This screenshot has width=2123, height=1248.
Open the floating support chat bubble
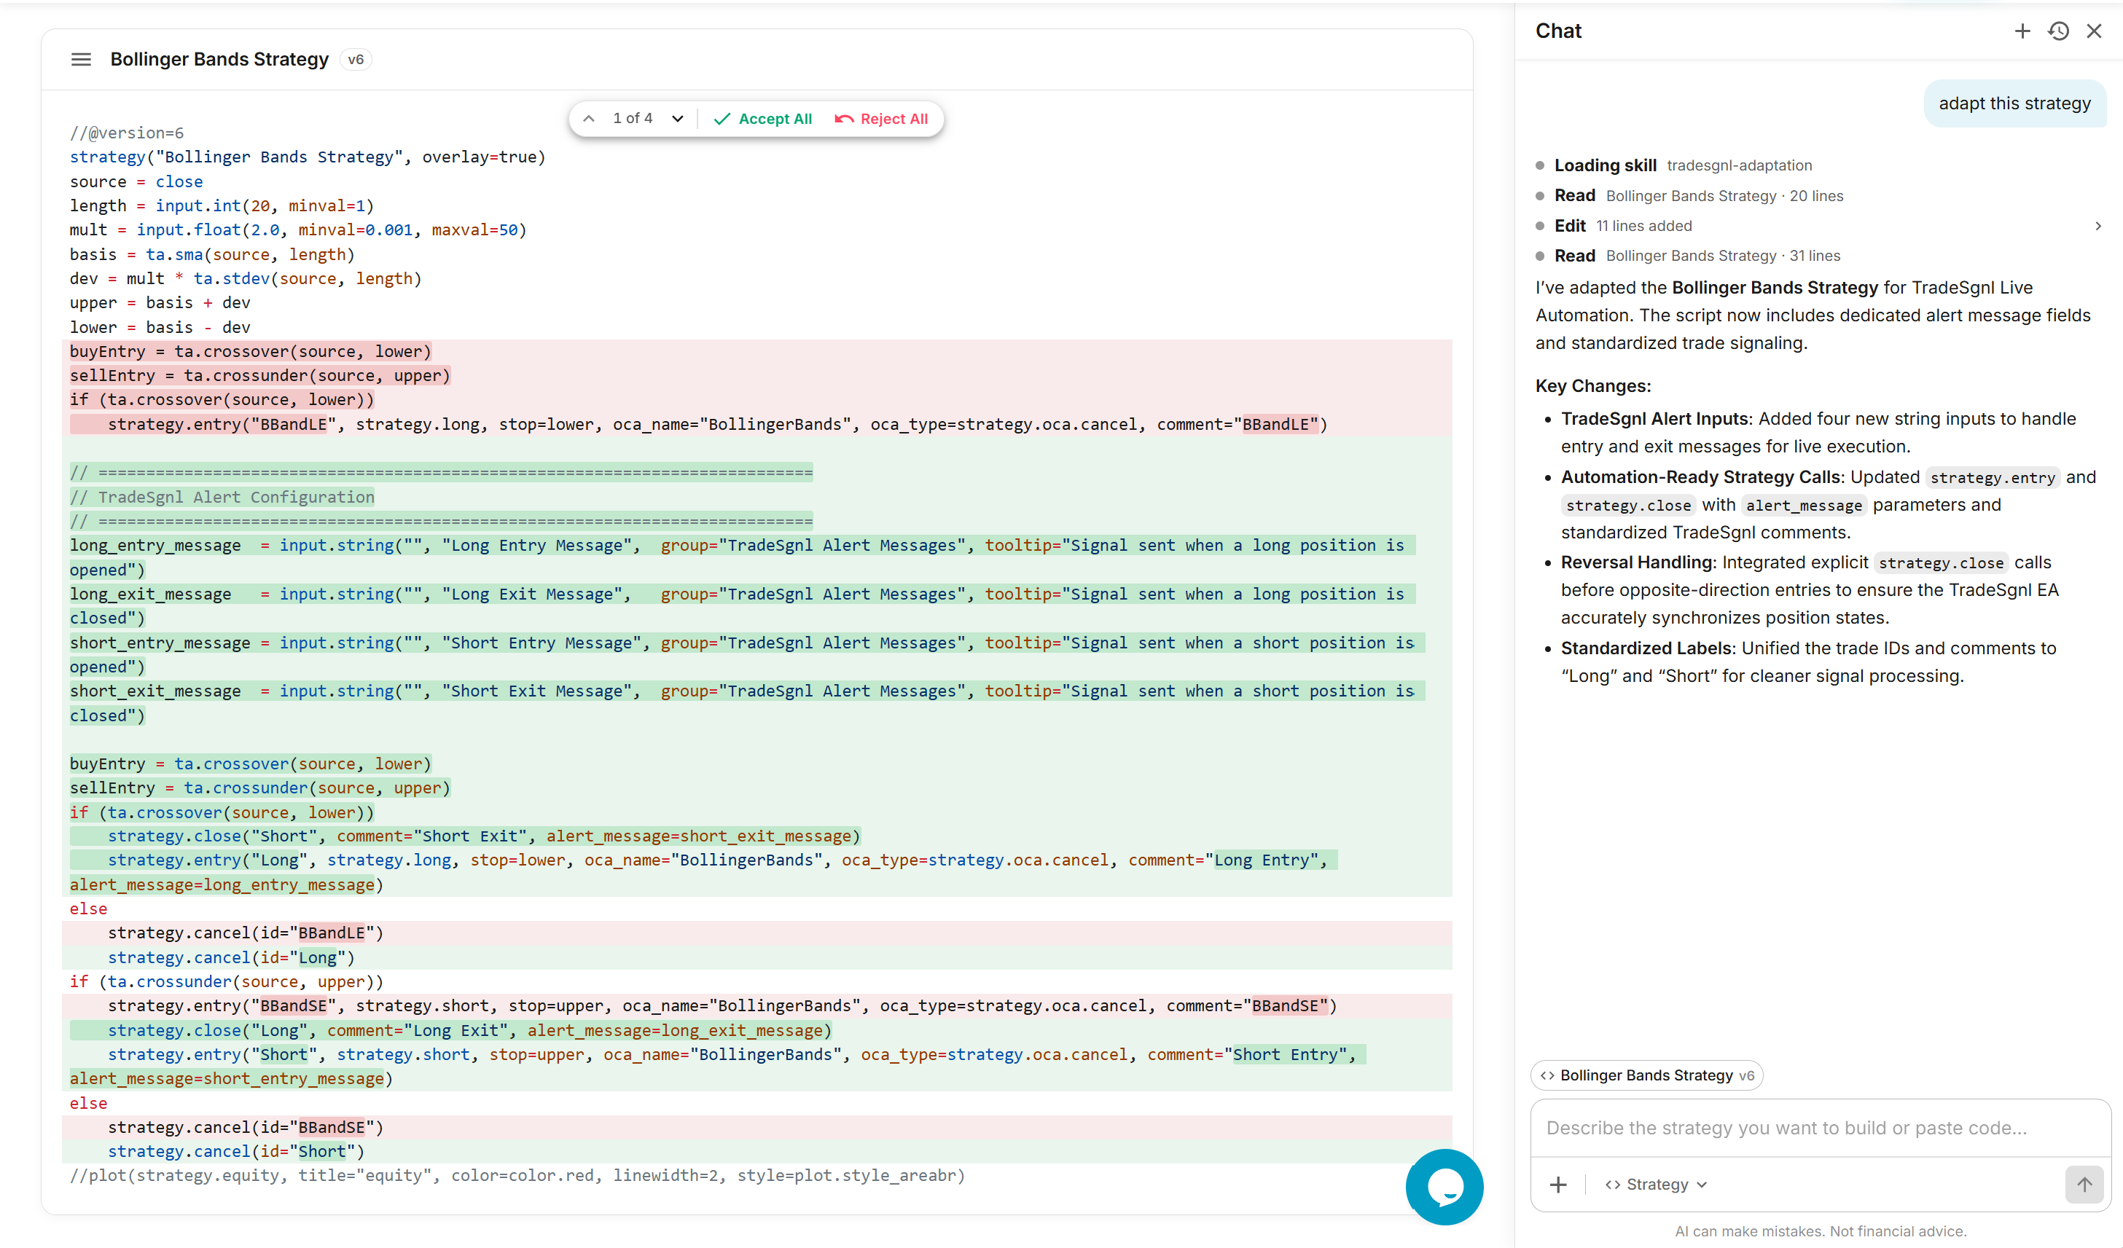tap(1444, 1187)
